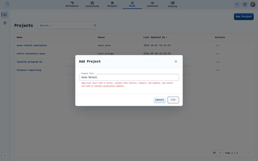Click the Last Updated On column header
Image resolution: width=258 pixels, height=161 pixels.
154,37
